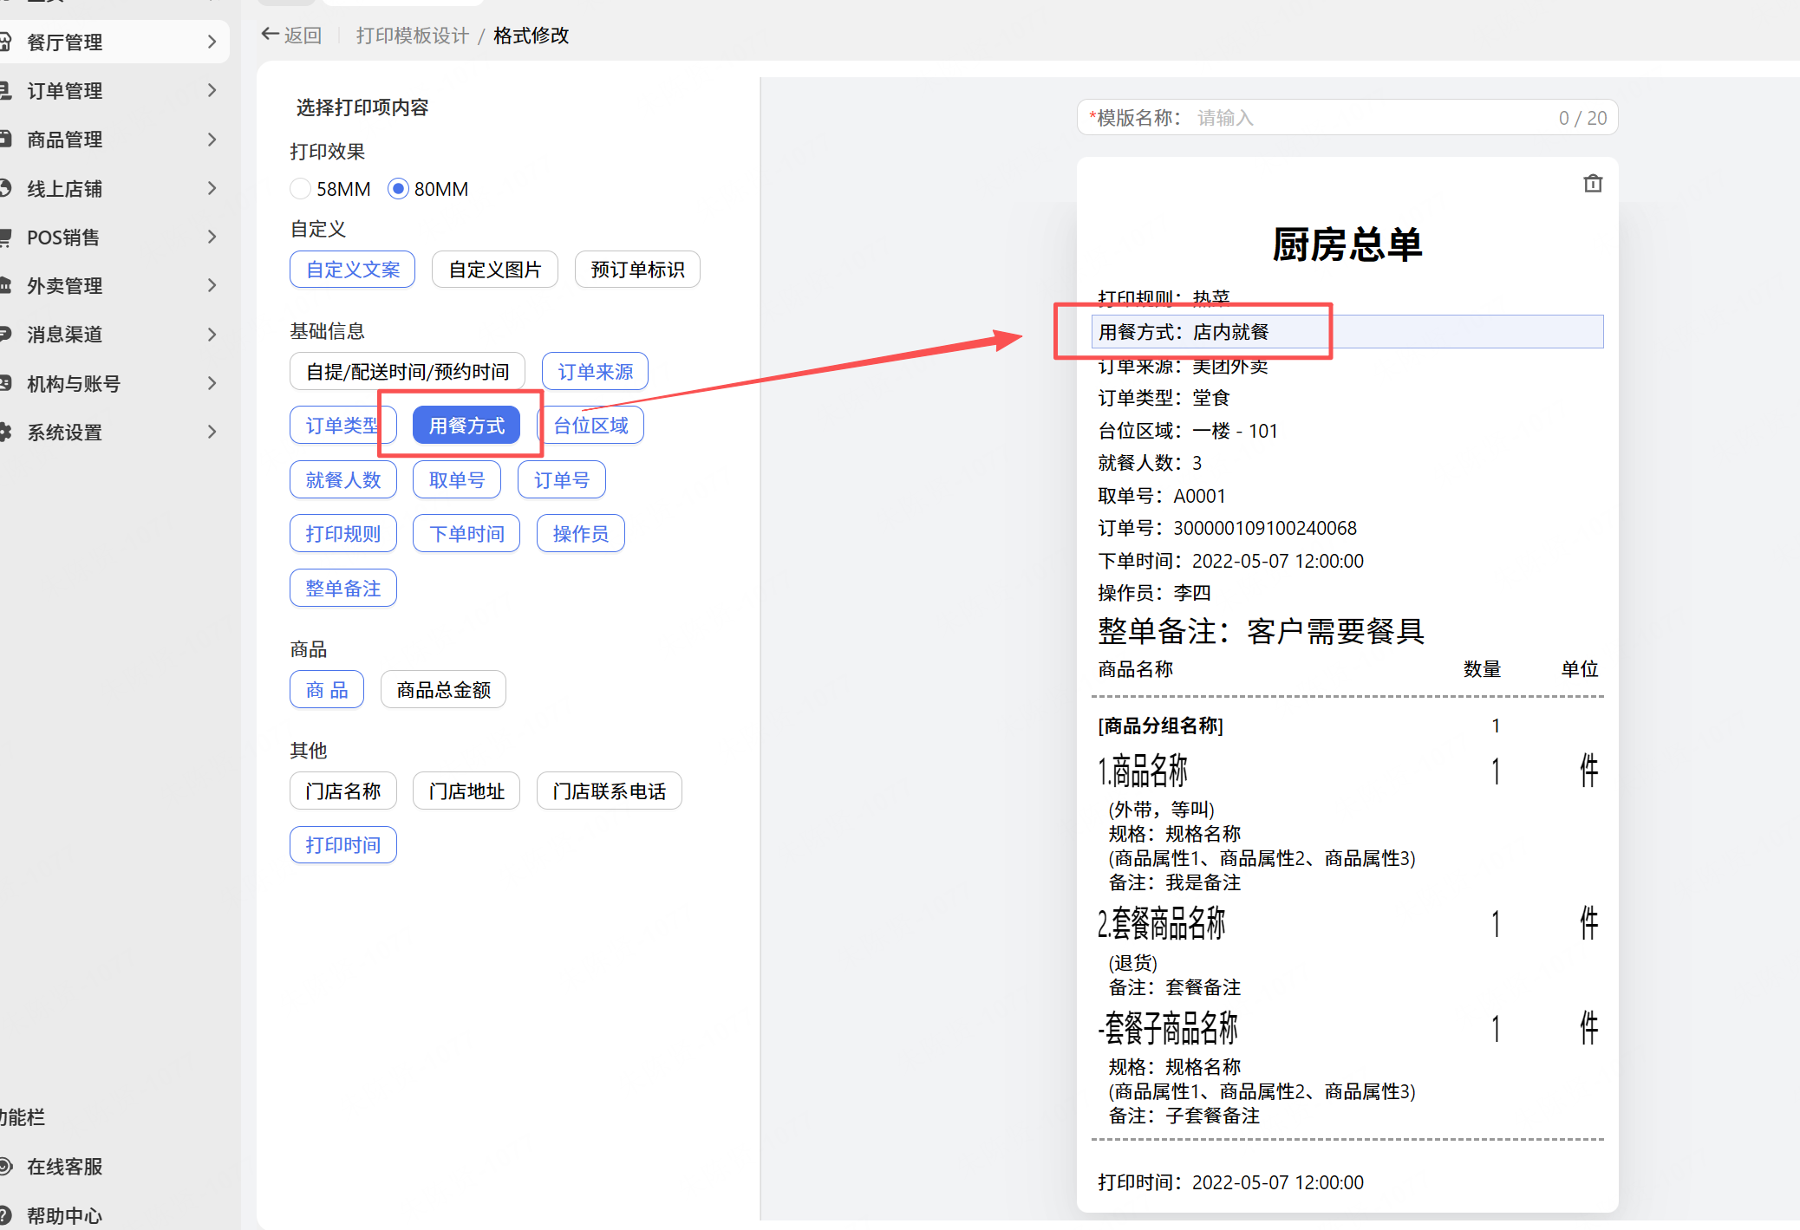
Task: Click the 模版名称 input field
Action: coord(1370,118)
